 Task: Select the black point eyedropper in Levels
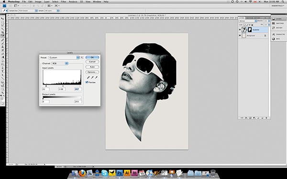click(x=88, y=77)
